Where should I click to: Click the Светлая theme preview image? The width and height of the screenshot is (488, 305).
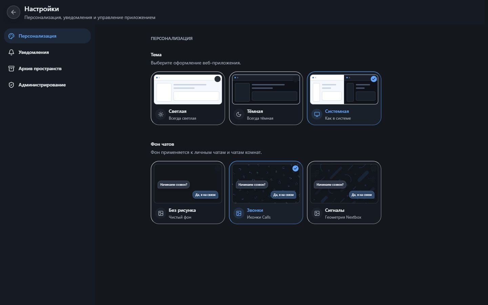188,89
